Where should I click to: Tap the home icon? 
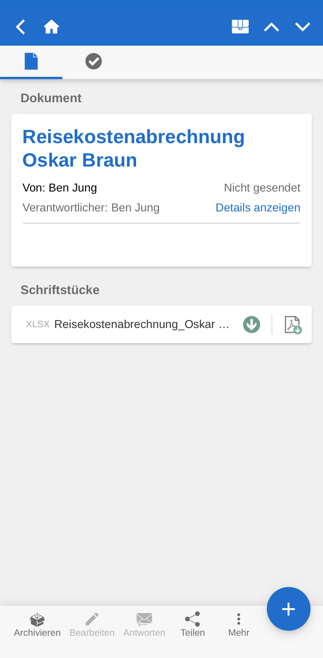click(51, 27)
